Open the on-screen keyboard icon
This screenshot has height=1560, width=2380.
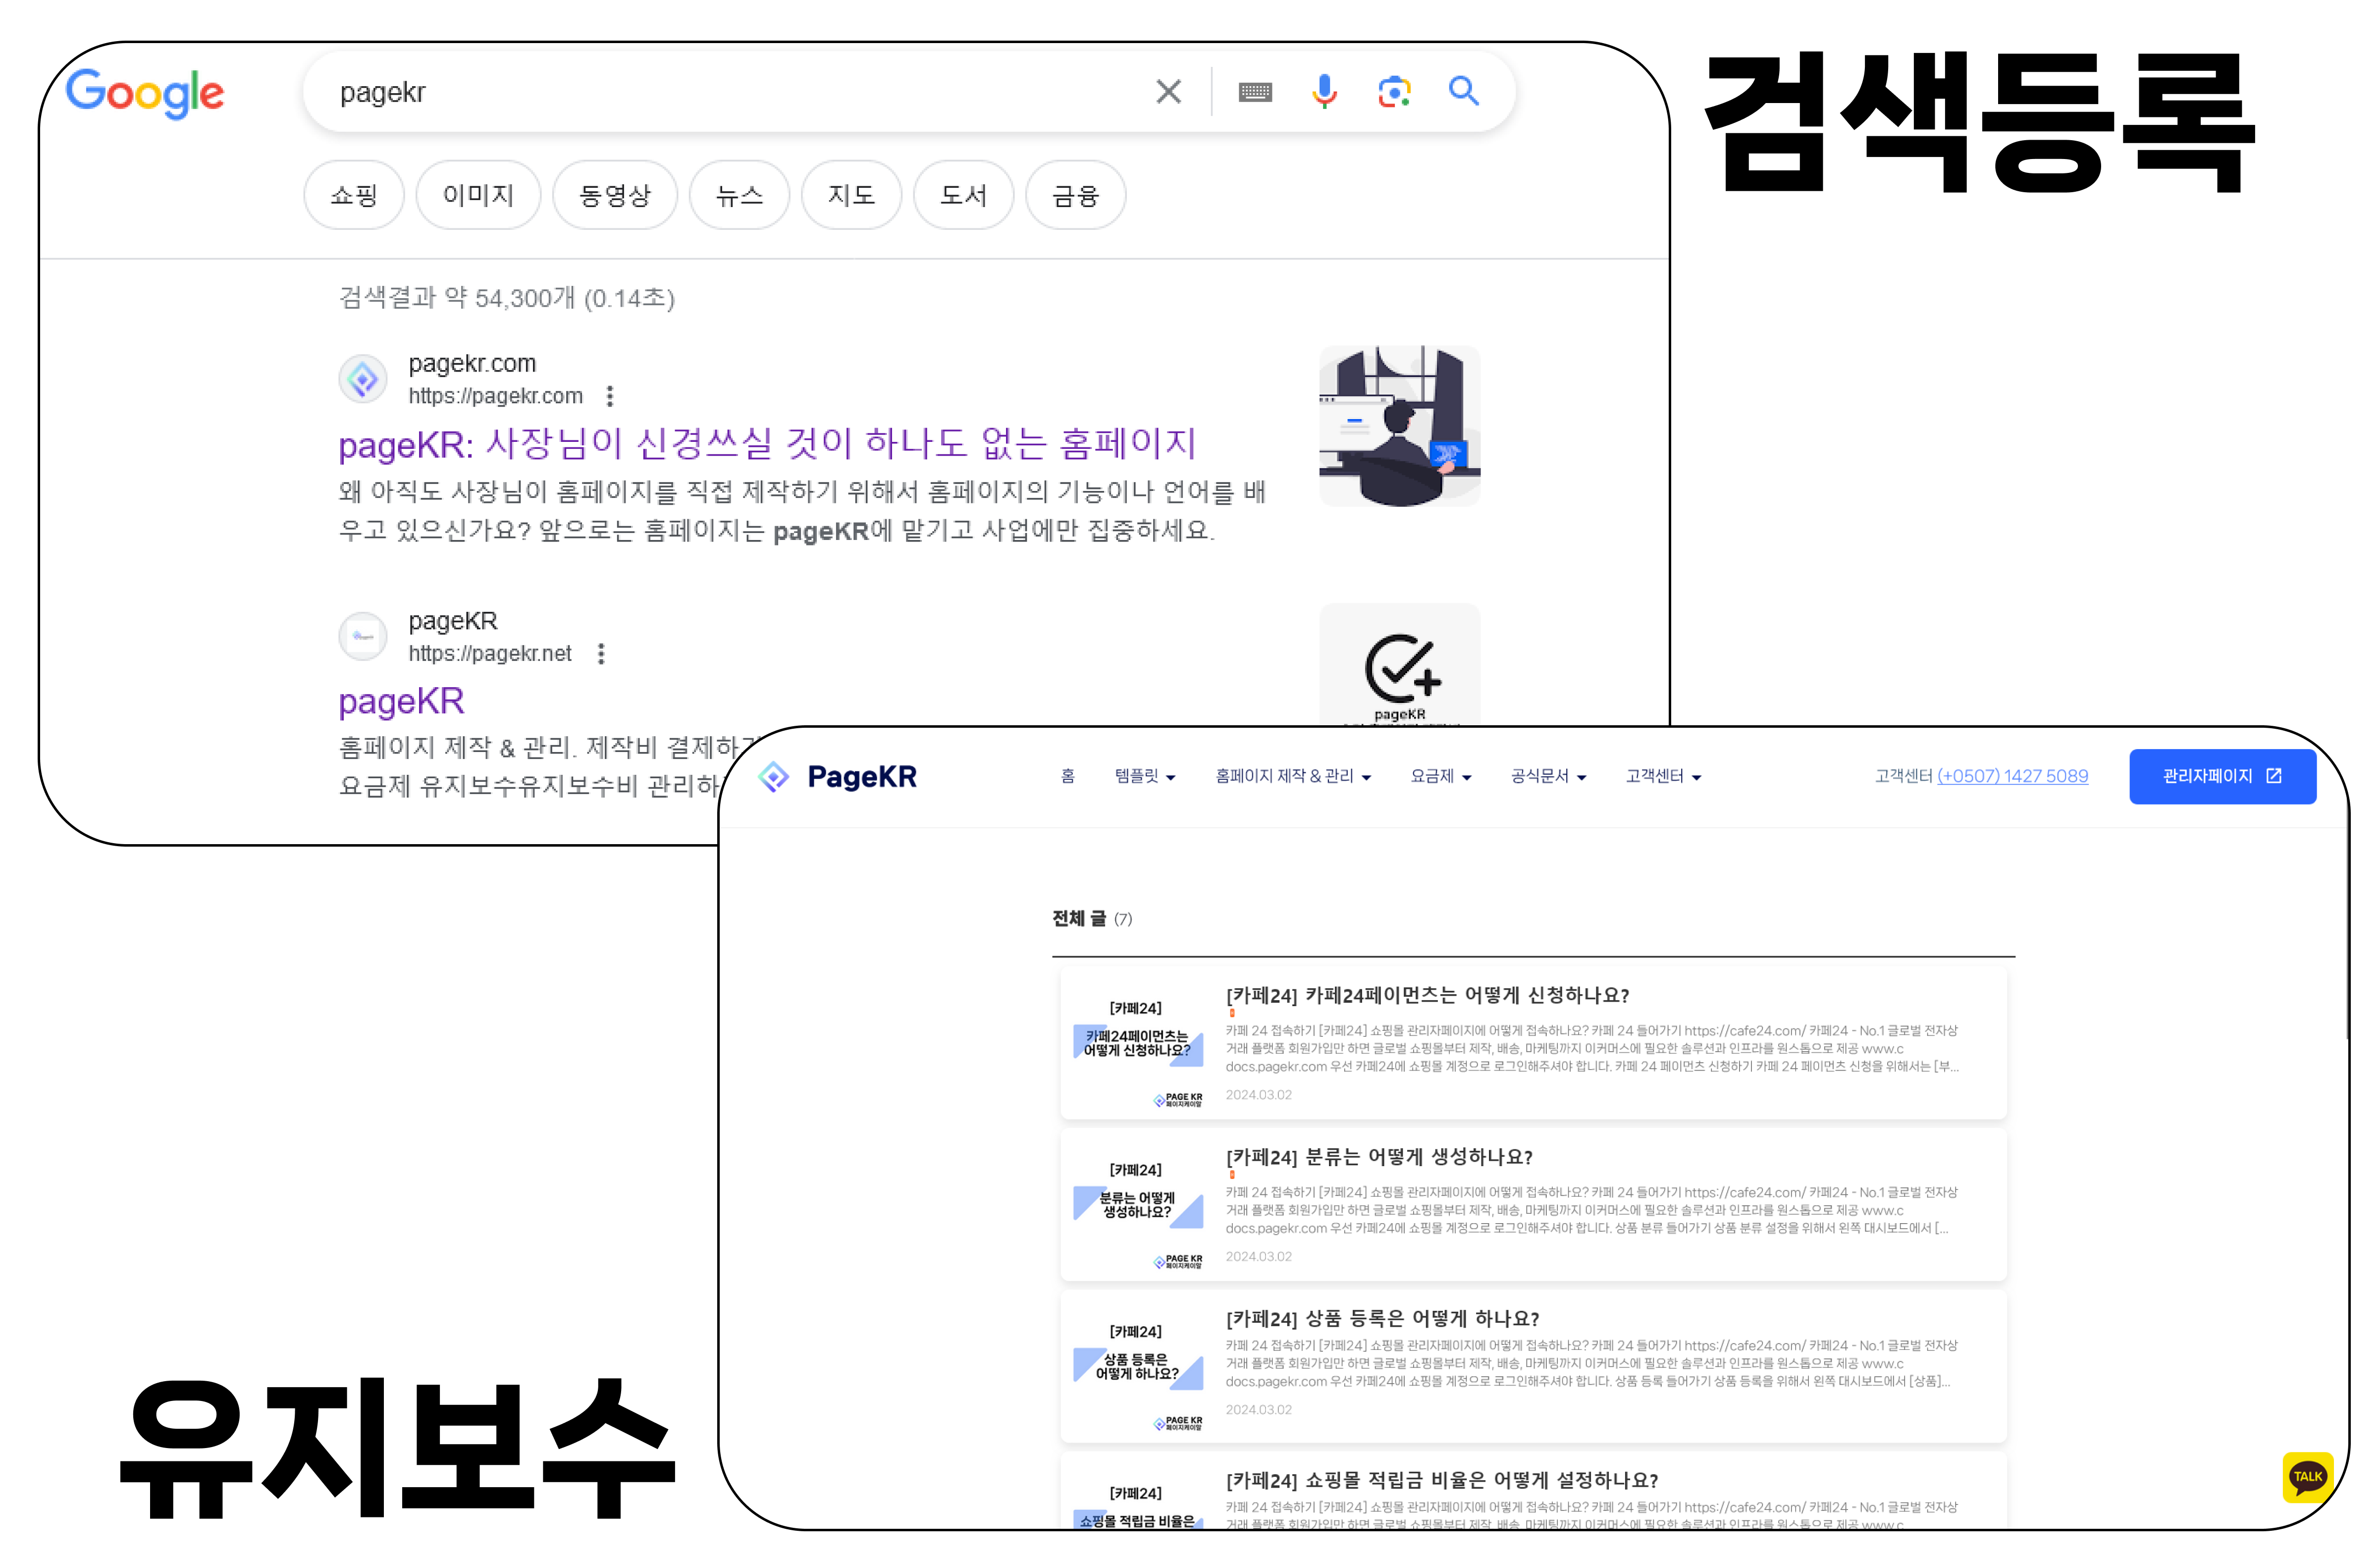pos(1255,92)
